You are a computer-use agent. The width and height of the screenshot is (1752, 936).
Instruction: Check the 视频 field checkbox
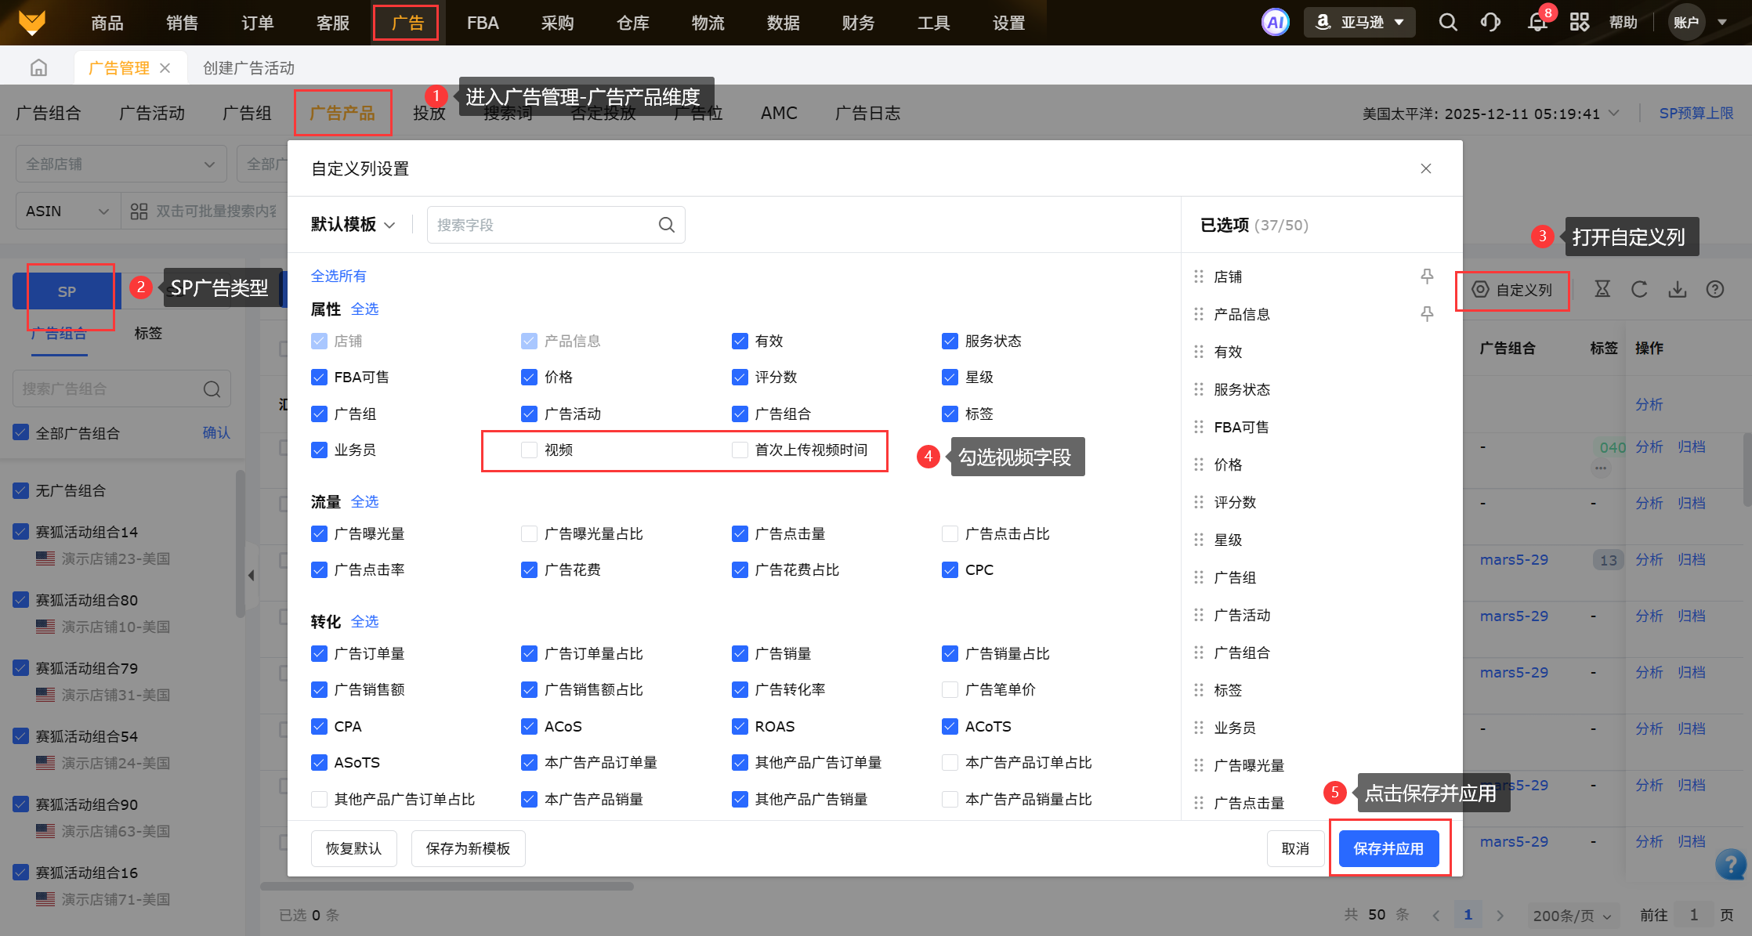pyautogui.click(x=530, y=450)
